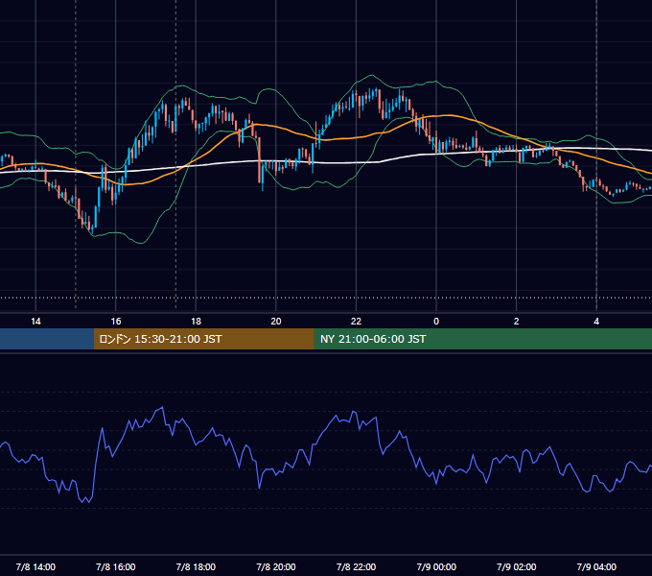
Task: Click the 7/9 02:00 time label
Action: click(x=516, y=566)
